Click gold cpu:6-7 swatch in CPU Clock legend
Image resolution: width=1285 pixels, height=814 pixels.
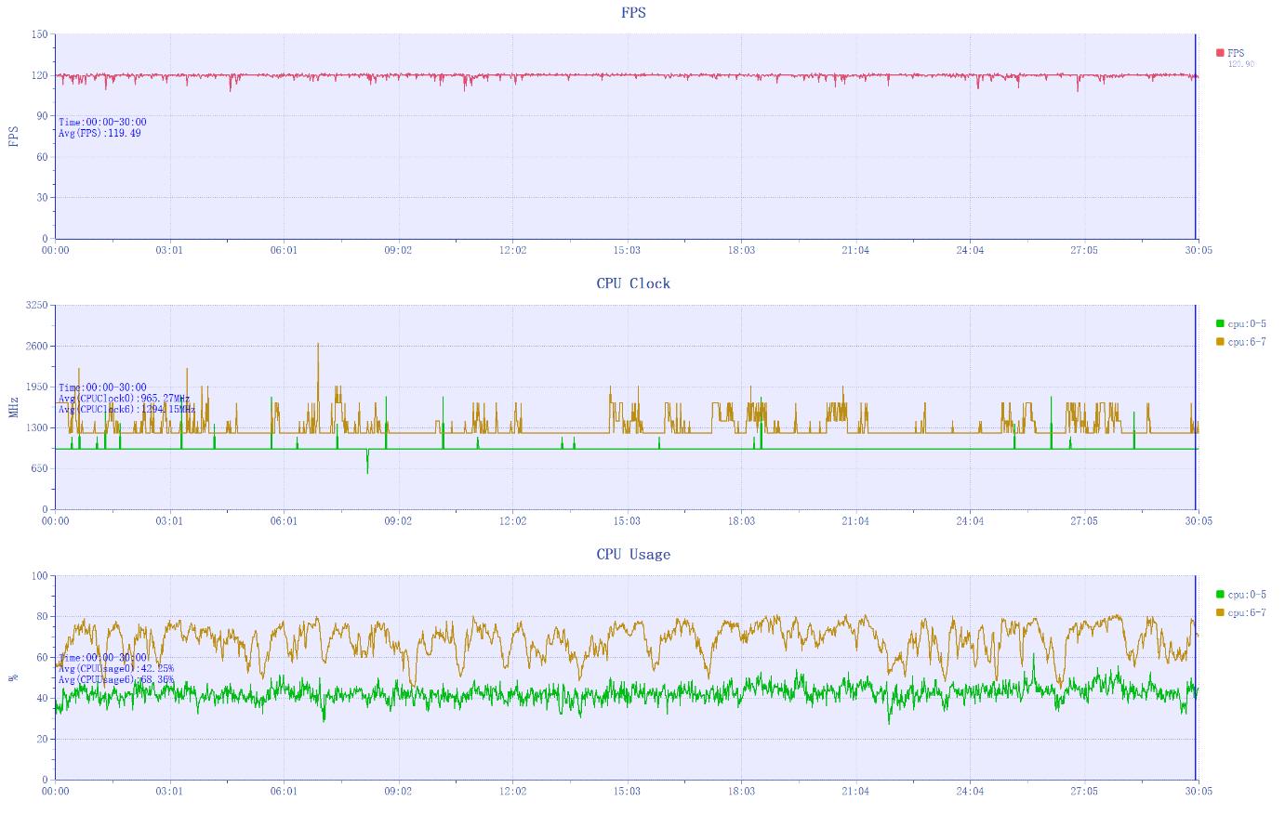[x=1220, y=342]
